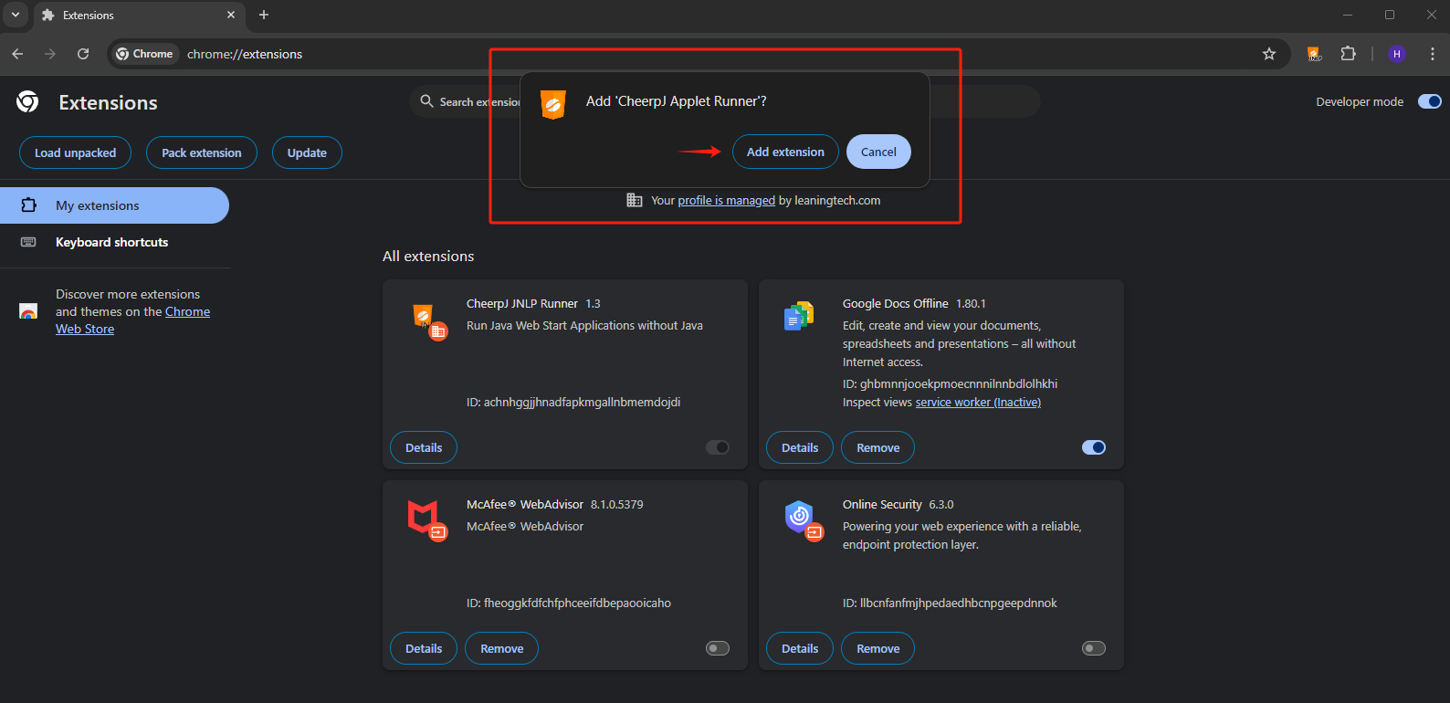Image resolution: width=1450 pixels, height=703 pixels.
Task: Open the Extensions puzzle icon menu
Action: click(x=1348, y=54)
